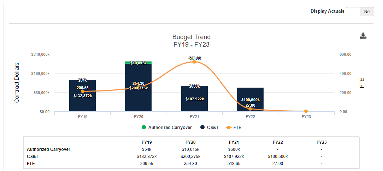
Task: Click the FY23 FTE data point
Action: coord(306,111)
